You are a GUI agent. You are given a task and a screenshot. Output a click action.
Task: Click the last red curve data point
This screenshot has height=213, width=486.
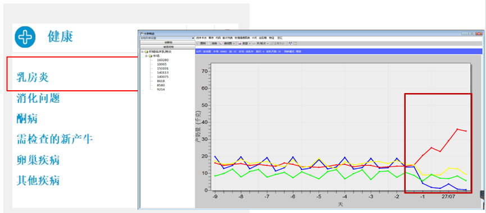click(x=466, y=131)
